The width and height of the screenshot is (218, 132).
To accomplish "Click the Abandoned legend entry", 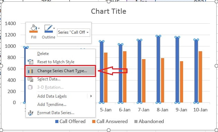I will coord(149,121).
